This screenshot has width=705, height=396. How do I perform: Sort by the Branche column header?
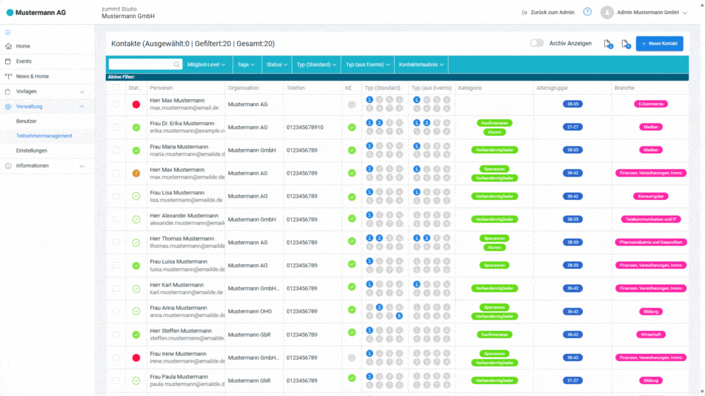click(x=625, y=87)
